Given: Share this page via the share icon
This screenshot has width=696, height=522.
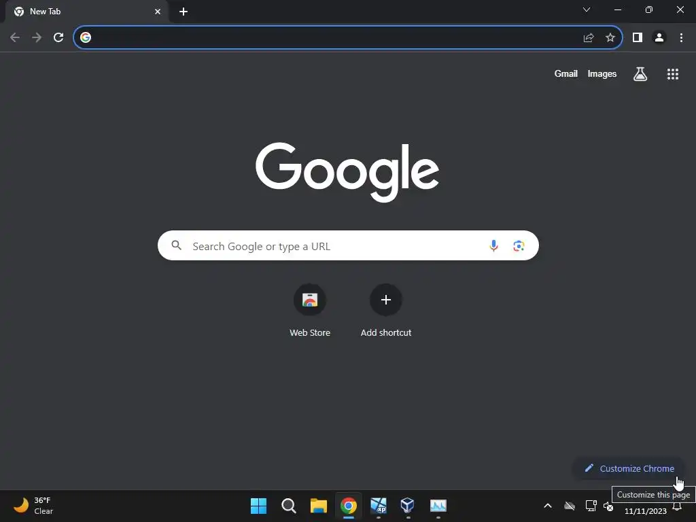Looking at the screenshot, I should tap(589, 38).
